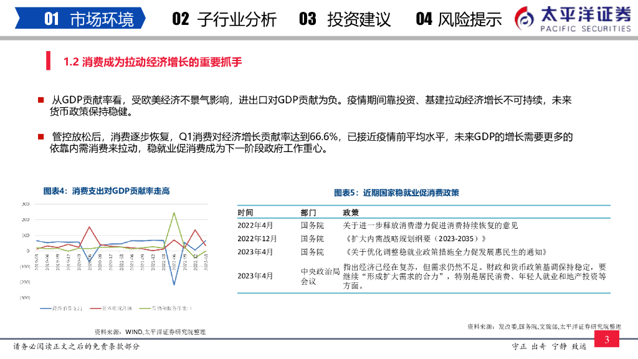Click the 300 label on the y-axis
The width and height of the screenshot is (638, 359).
25,204
